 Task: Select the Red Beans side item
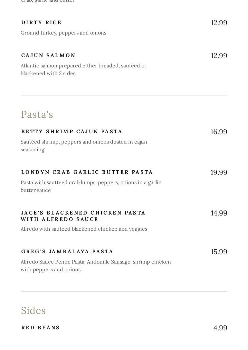point(40,327)
